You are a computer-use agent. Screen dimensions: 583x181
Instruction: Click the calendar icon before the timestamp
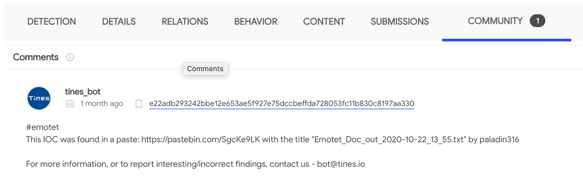(70, 104)
